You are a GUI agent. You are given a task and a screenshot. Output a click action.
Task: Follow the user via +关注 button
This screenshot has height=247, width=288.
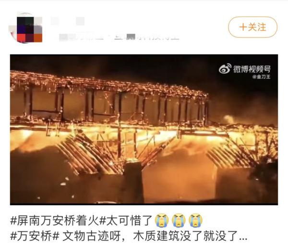[x=252, y=27]
